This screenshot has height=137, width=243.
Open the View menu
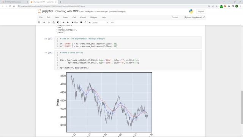pos(57,18)
